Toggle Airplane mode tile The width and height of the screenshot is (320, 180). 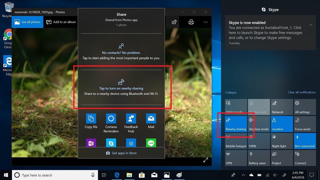coord(259,124)
